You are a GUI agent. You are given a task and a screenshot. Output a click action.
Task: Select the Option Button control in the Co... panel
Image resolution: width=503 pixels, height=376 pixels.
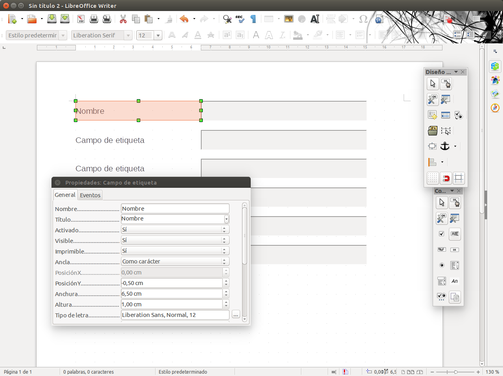click(x=441, y=265)
